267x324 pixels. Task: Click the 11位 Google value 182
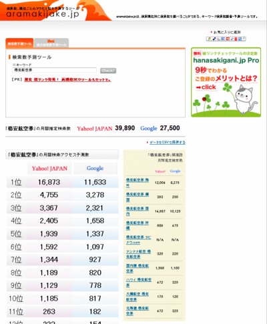click(95, 311)
